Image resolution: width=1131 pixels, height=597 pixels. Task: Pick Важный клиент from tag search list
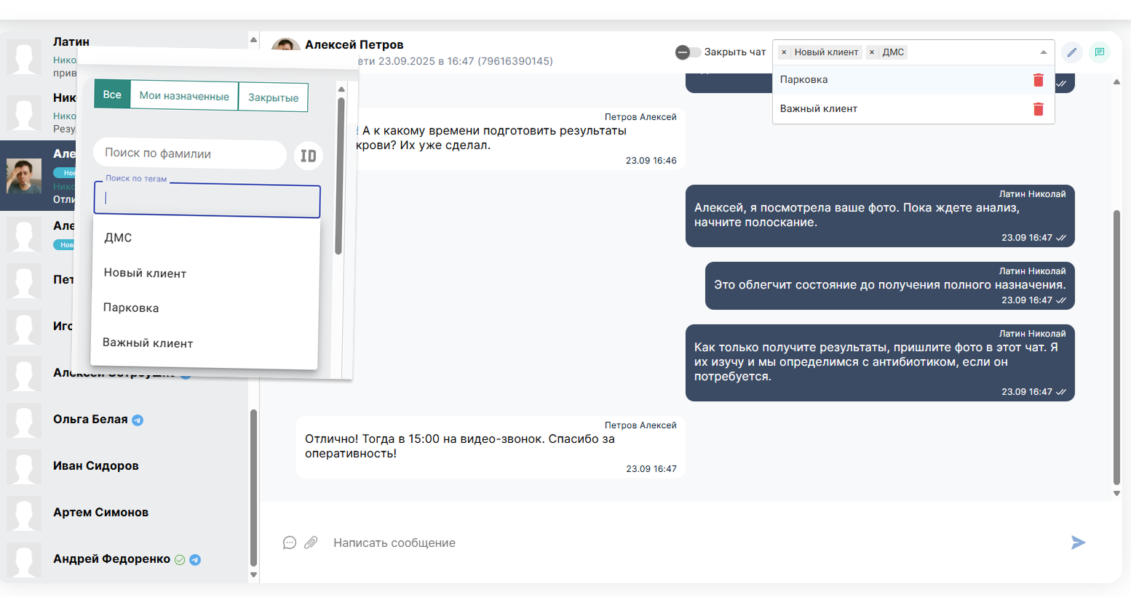(148, 343)
